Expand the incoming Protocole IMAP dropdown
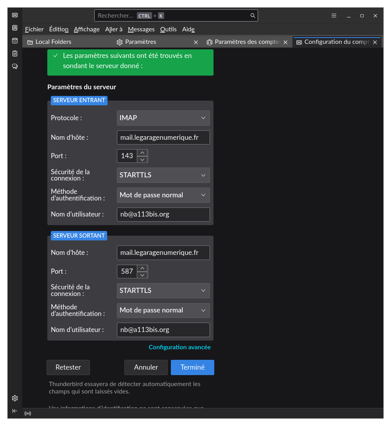 click(163, 118)
